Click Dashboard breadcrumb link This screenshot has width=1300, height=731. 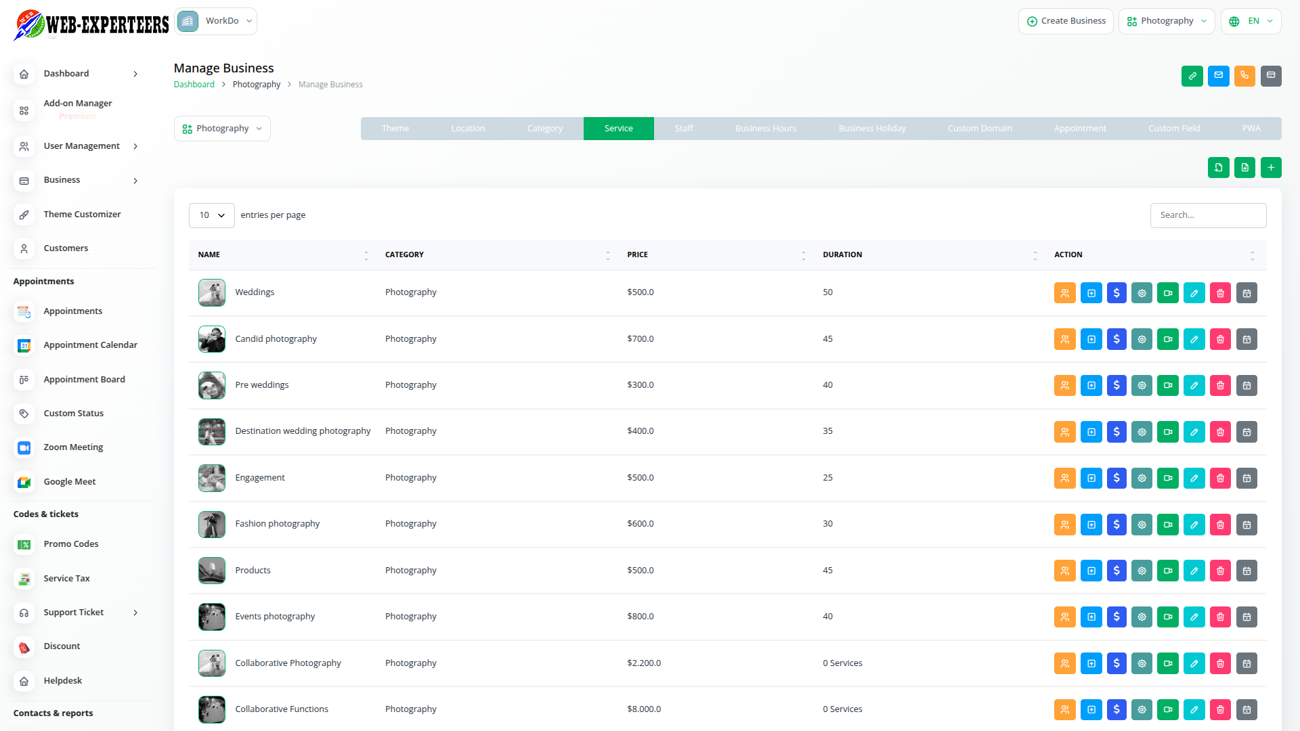(x=194, y=85)
